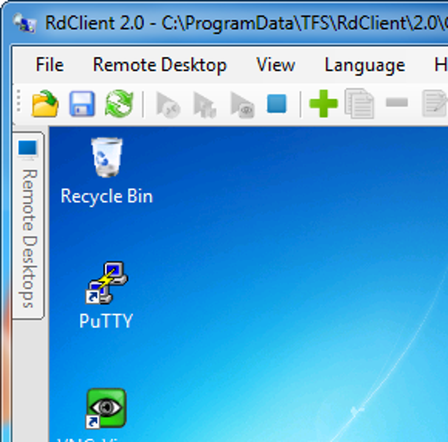
Task: Select the green eye VNC shortcut icon
Action: pyautogui.click(x=106, y=409)
